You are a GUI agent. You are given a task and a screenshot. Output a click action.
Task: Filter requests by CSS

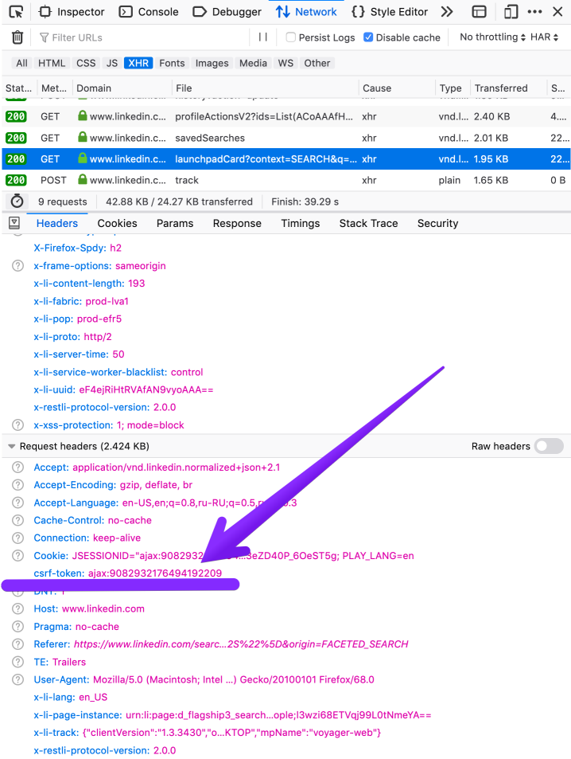86,63
